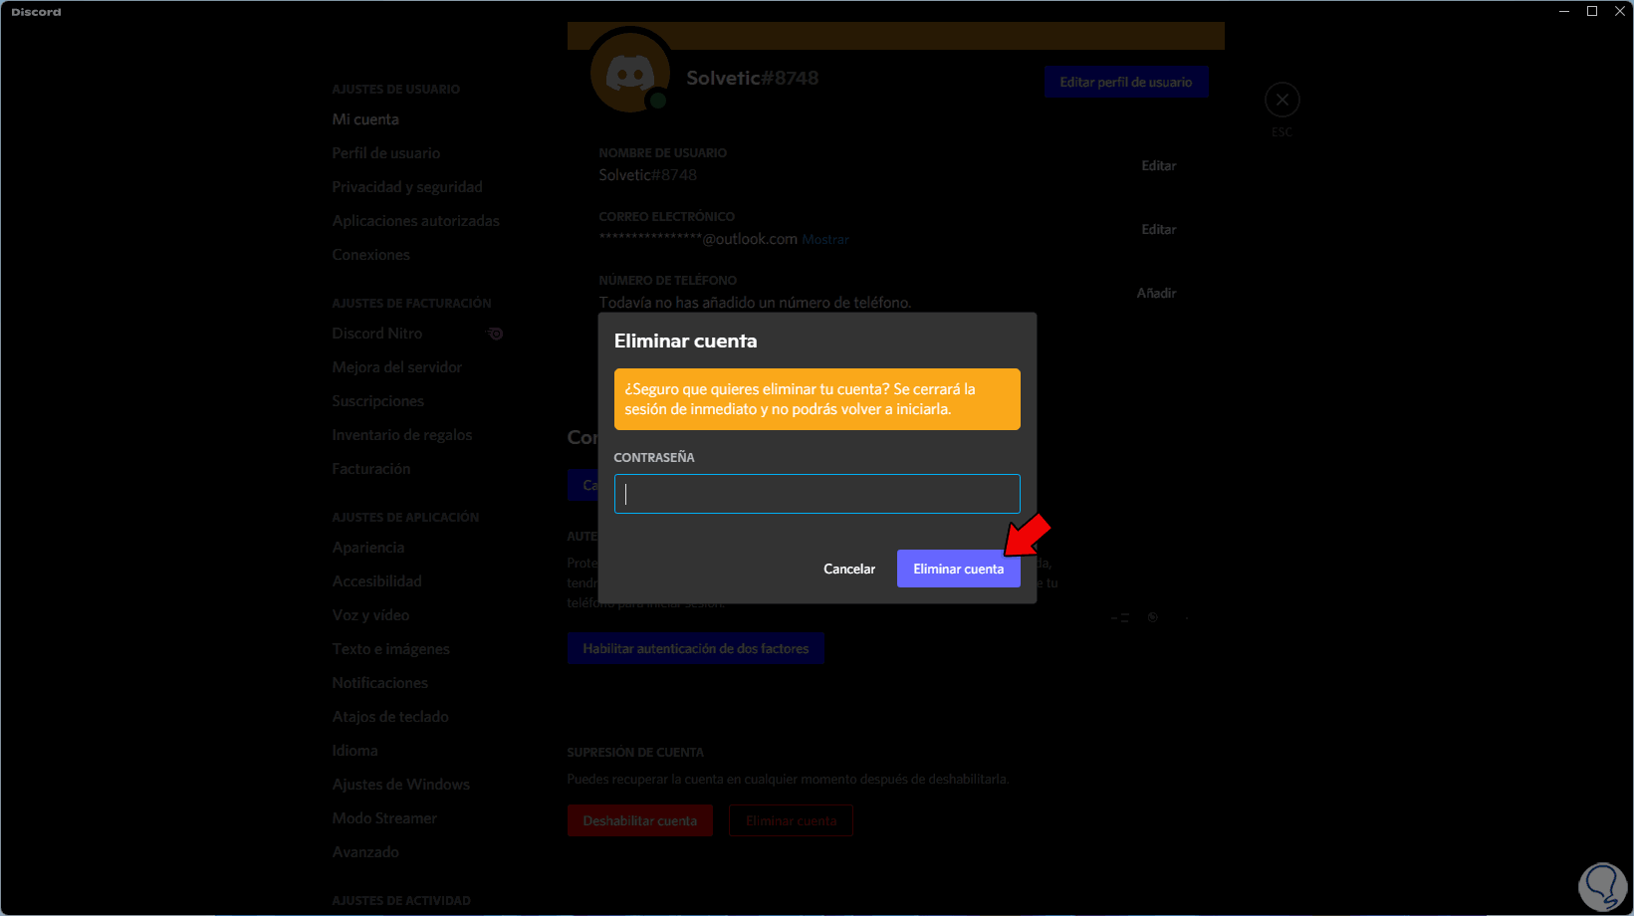This screenshot has height=916, width=1634.
Task: Click the Nitro icon beside Discord Nitro
Action: (x=495, y=334)
